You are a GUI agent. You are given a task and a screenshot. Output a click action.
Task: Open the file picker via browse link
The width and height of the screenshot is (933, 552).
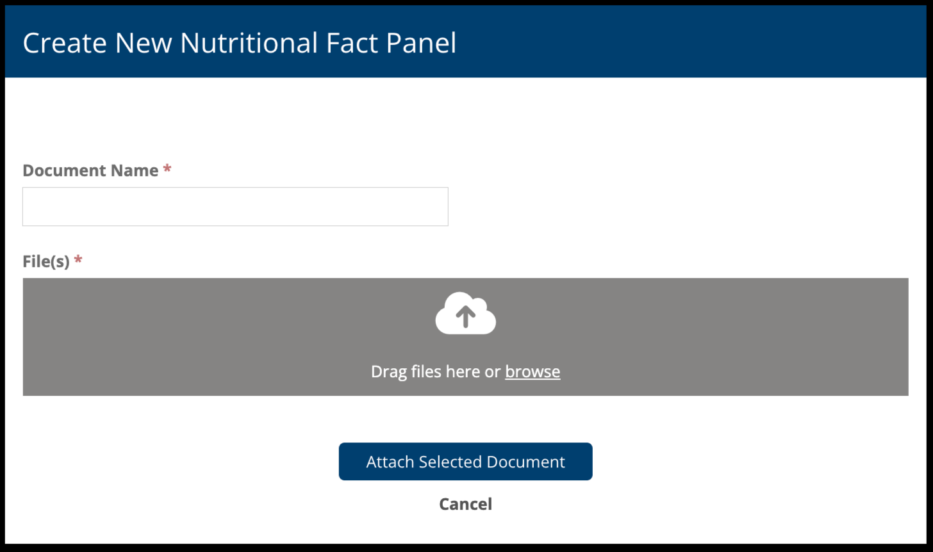tap(533, 371)
